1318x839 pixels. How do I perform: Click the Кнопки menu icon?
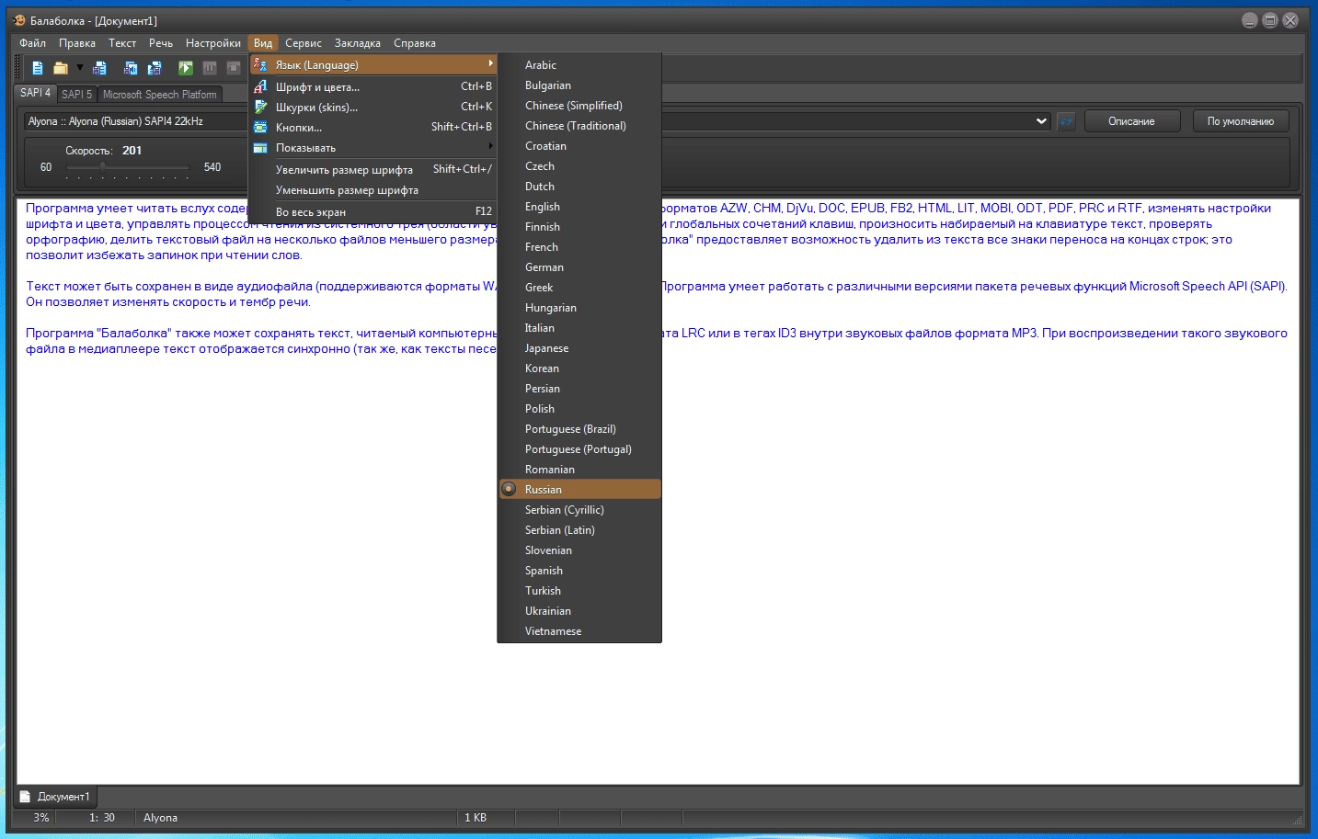[x=260, y=127]
